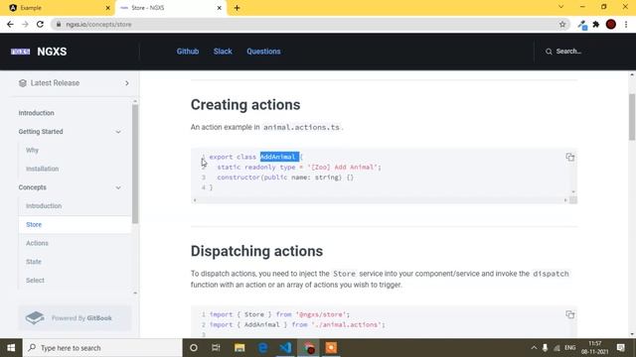636x357 pixels.
Task: Reload the current page
Action: point(40,24)
